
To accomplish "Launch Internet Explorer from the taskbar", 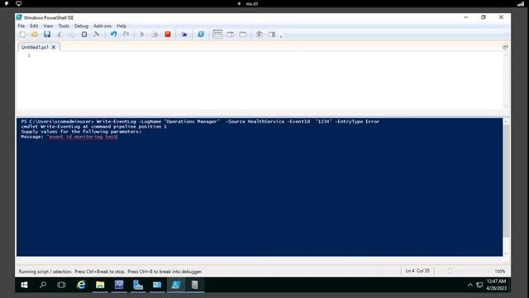I will pos(81,285).
